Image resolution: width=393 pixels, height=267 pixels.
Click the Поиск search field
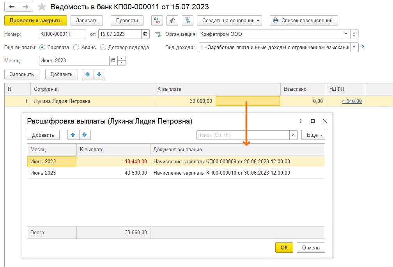243,135
